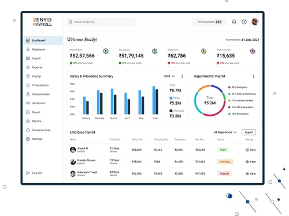Open Salary & Allowance Summary more options
The image size is (289, 216).
[182, 76]
